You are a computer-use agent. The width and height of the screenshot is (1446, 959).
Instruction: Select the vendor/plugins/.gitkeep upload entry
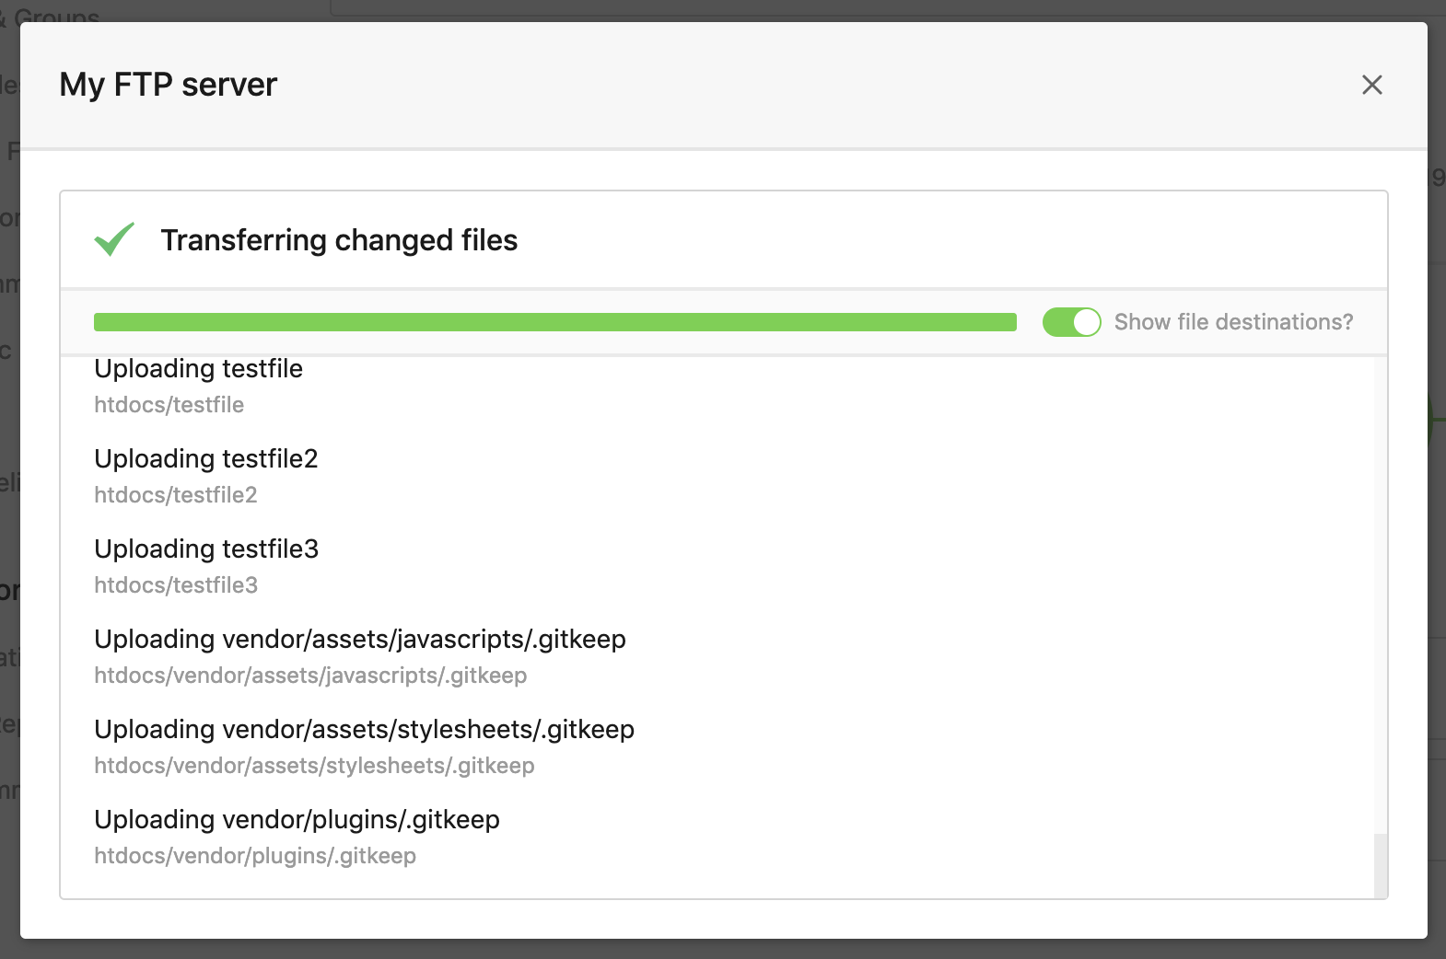tap(296, 819)
